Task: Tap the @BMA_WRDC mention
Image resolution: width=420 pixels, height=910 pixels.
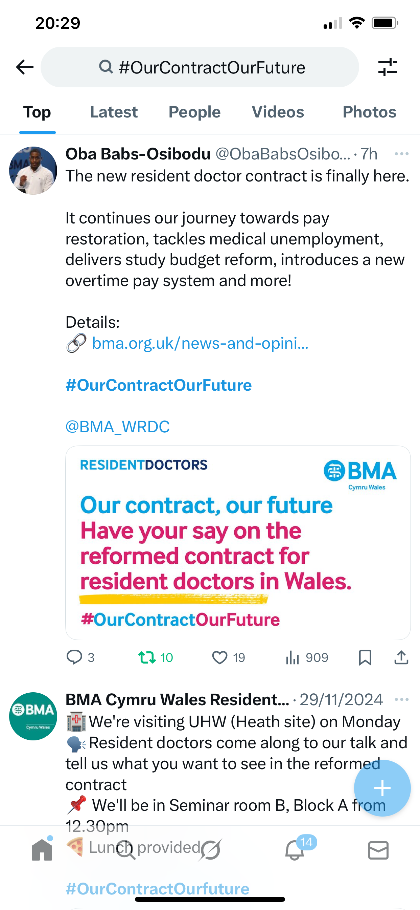Action: pos(118,426)
